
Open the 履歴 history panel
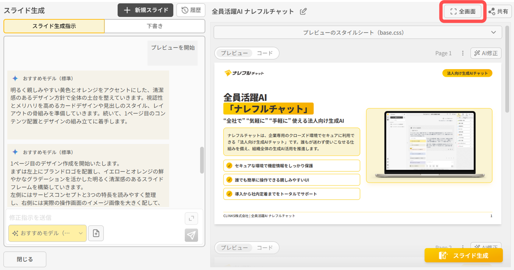pyautogui.click(x=191, y=10)
